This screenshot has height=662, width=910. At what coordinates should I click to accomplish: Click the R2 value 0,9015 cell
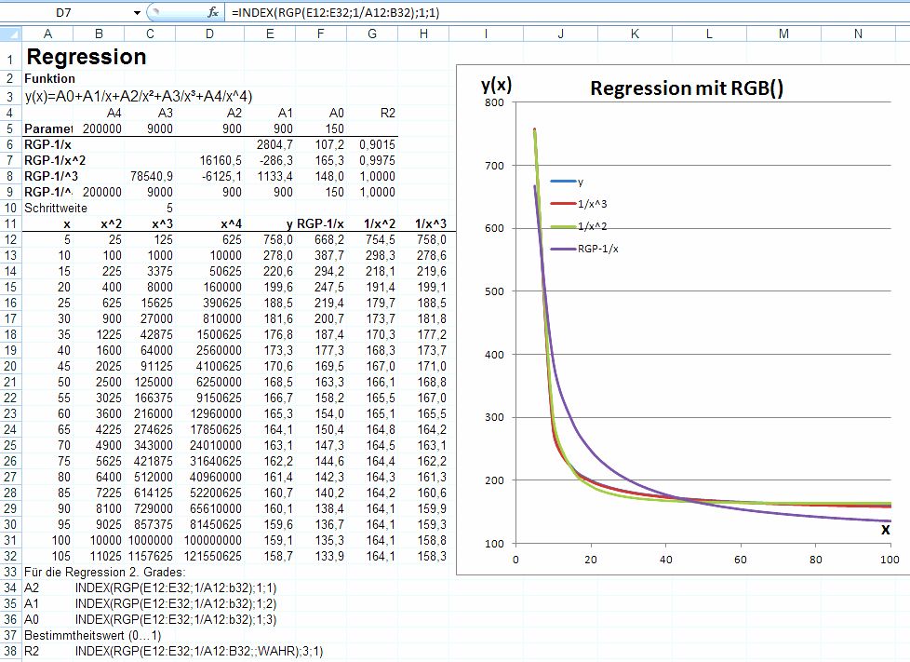click(372, 144)
